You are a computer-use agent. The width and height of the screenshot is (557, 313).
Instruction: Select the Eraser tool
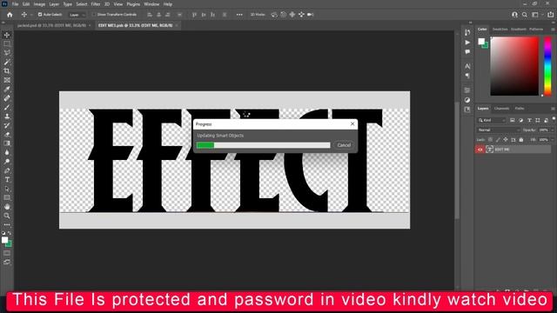coord(7,135)
